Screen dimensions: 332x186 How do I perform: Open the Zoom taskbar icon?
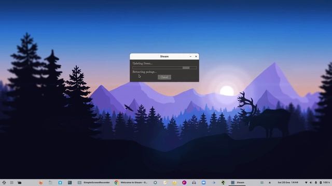pyautogui.click(x=203, y=182)
